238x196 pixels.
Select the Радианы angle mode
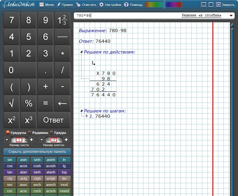(30, 133)
